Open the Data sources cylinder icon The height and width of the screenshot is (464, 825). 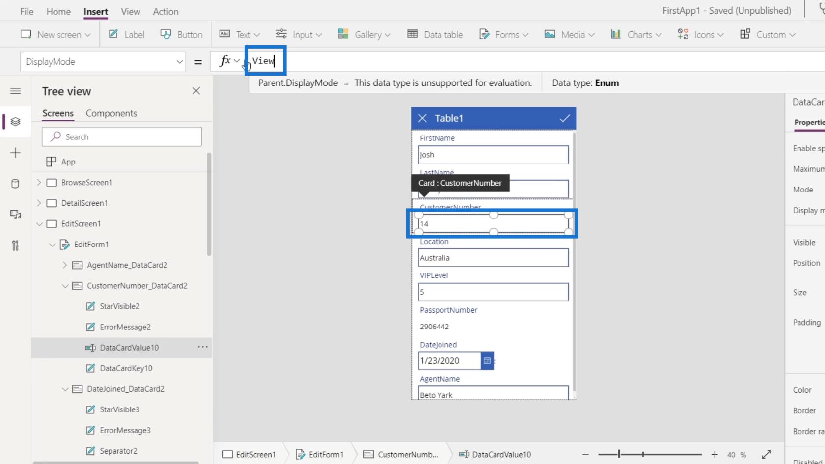(x=15, y=184)
